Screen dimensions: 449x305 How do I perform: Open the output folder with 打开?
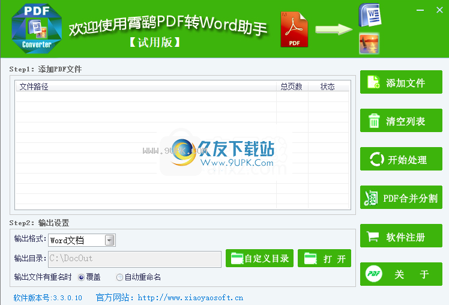324,258
